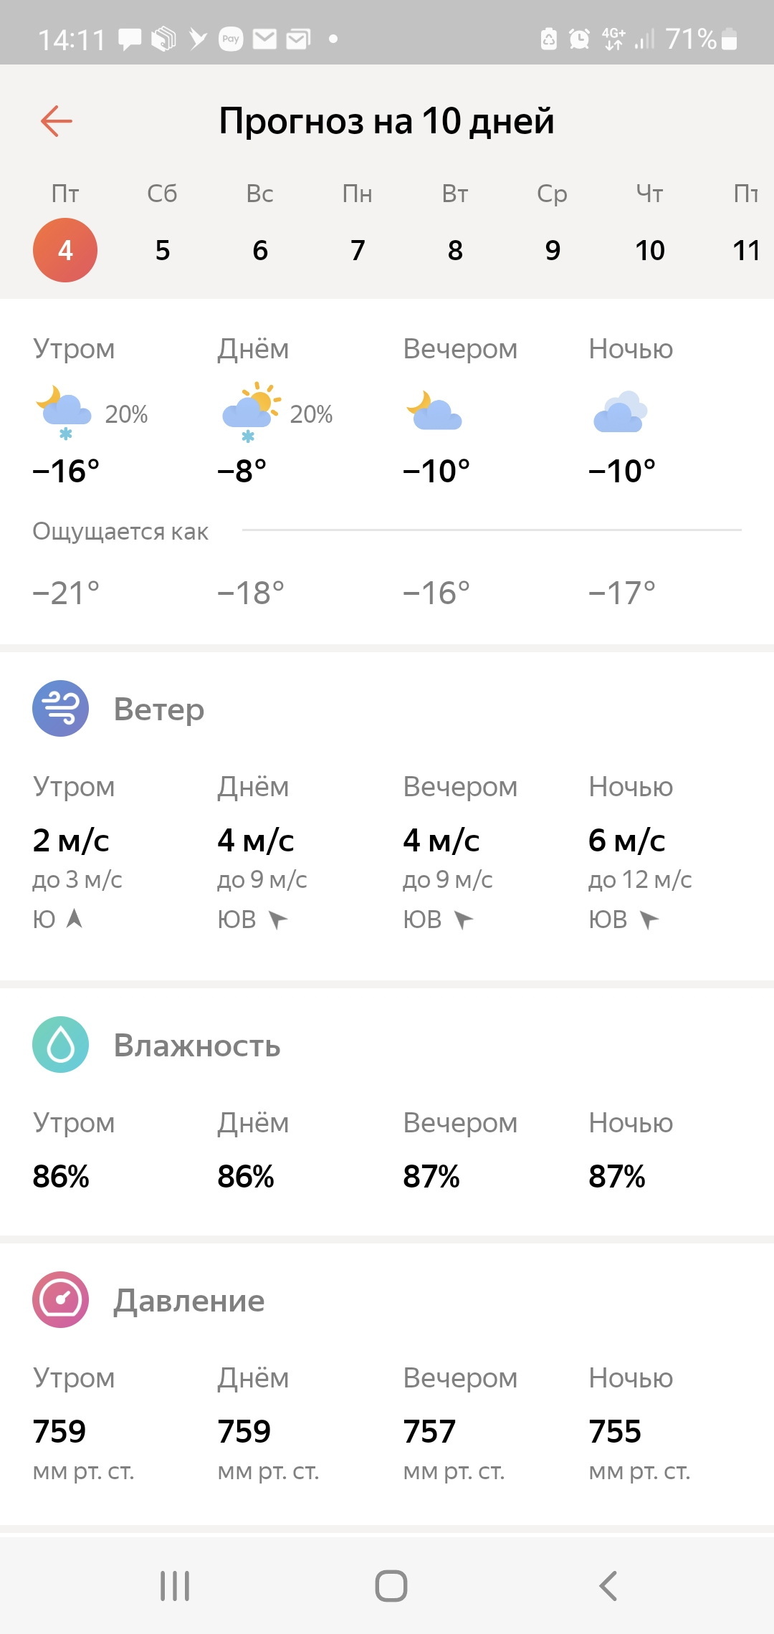Viewport: 774px width, 1634px height.
Task: Open Android recent apps button
Action: pos(175,1585)
